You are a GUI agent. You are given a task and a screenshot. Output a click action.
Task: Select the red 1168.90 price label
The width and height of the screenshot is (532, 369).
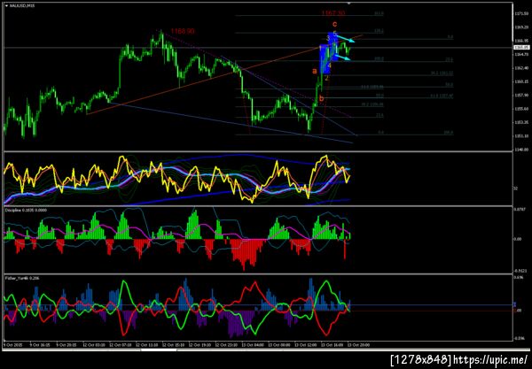click(182, 31)
